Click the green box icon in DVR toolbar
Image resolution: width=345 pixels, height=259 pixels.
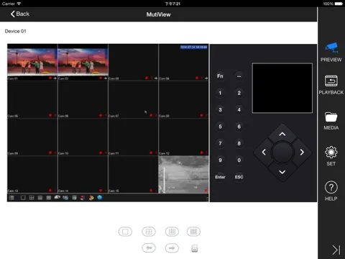tap(74, 198)
